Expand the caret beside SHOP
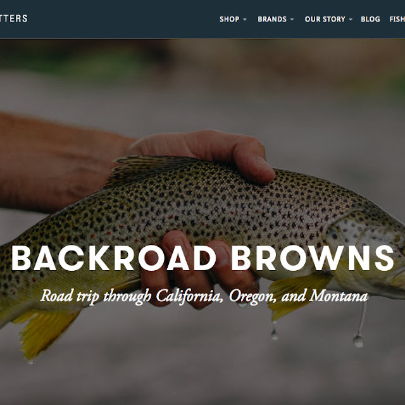Image resolution: width=405 pixels, height=405 pixels. click(x=245, y=20)
